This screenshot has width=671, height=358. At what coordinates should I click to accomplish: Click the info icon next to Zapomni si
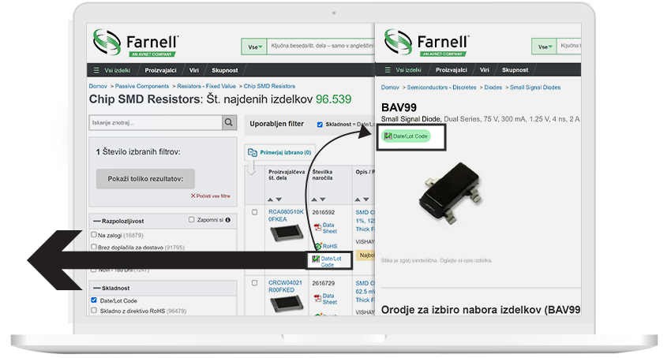pos(227,220)
